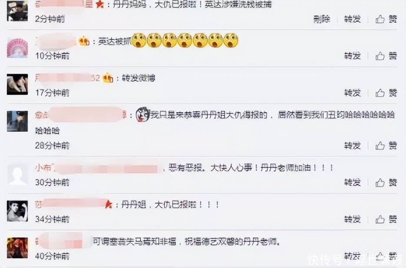406x268 pixels.
Task: Click the red star badge in 34分钟前 comment
Action: [x=109, y=205]
